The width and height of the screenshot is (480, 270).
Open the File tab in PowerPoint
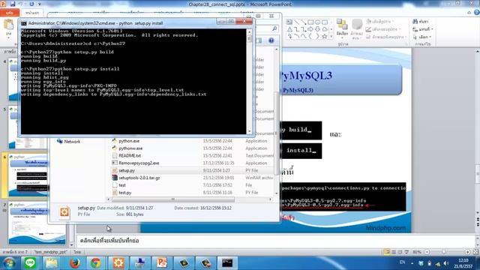10,13
